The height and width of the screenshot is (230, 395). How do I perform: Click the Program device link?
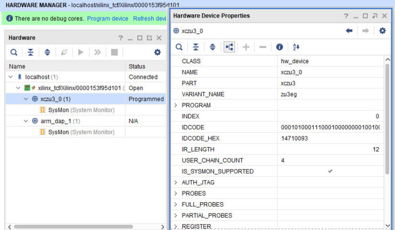click(x=107, y=19)
